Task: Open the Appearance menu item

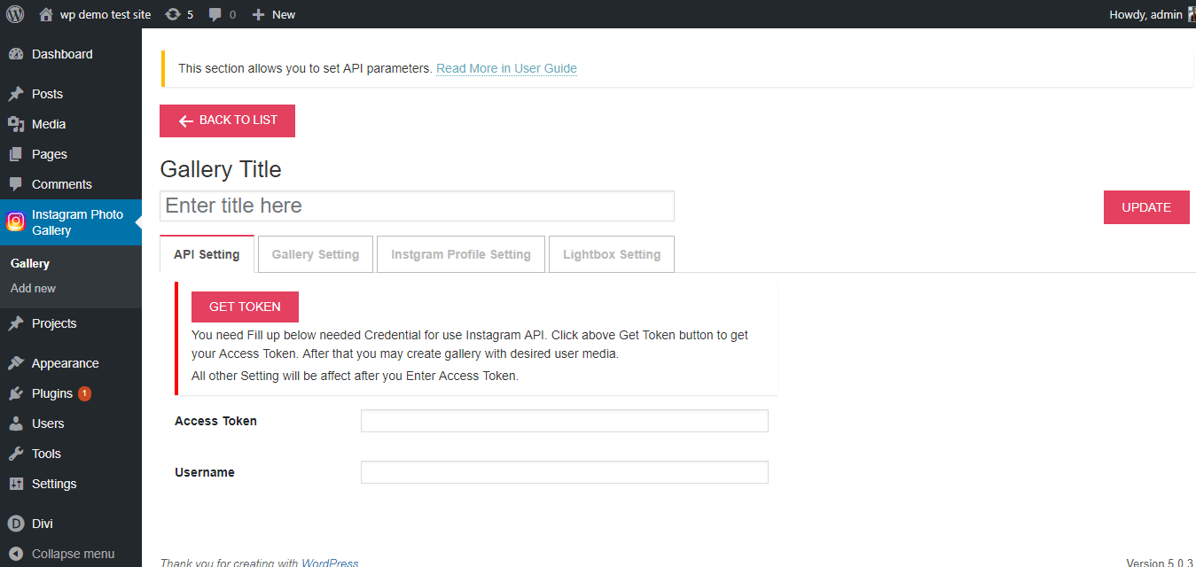Action: coord(71,363)
